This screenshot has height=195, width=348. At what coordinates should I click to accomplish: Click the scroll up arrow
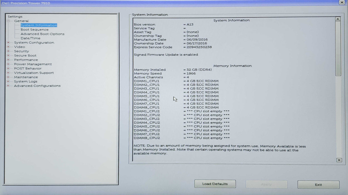(x=338, y=19)
